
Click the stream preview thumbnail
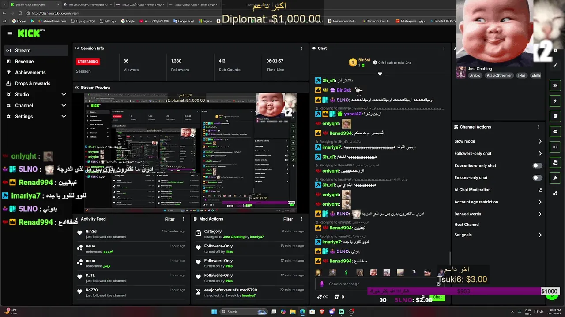(x=190, y=152)
